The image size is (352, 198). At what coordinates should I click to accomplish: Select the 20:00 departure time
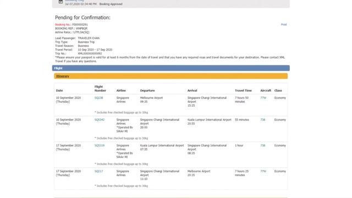point(144,128)
